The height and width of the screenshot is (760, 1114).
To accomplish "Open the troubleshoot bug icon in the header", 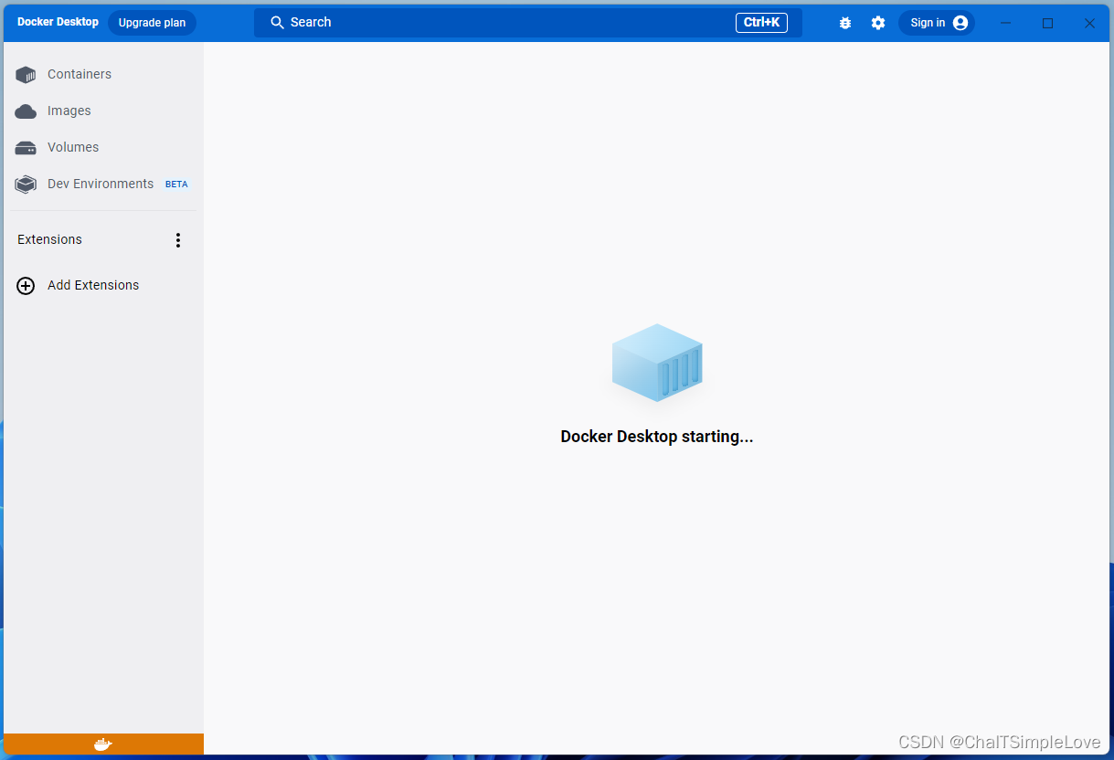I will click(x=844, y=22).
